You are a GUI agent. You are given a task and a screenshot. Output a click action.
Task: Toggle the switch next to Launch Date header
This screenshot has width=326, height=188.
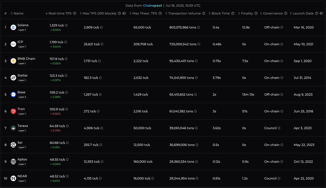point(321,13)
